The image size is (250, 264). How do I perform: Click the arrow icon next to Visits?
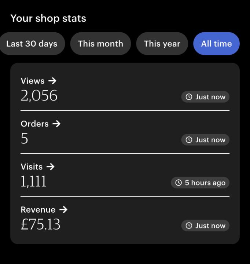pyautogui.click(x=51, y=166)
